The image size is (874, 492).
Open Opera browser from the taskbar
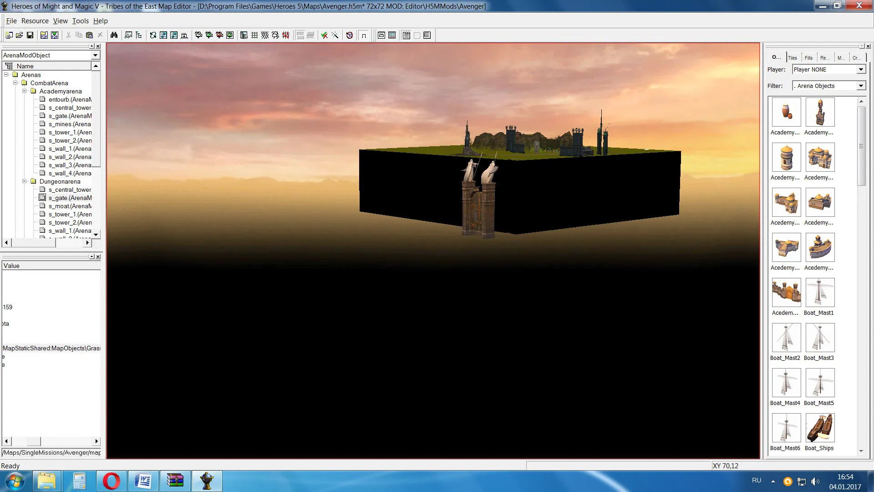(x=111, y=481)
